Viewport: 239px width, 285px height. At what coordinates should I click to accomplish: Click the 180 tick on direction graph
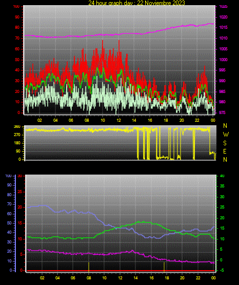point(17,143)
